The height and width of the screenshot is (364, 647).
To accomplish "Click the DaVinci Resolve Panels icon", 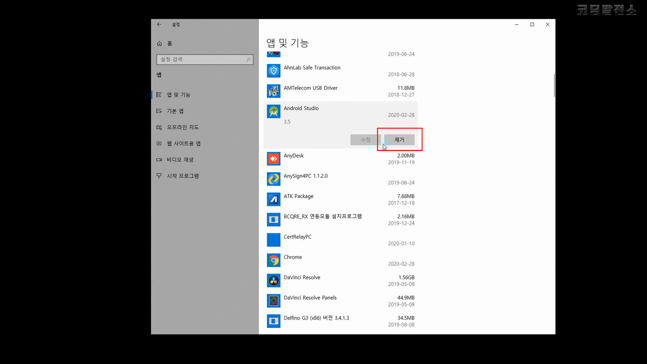I will click(273, 301).
